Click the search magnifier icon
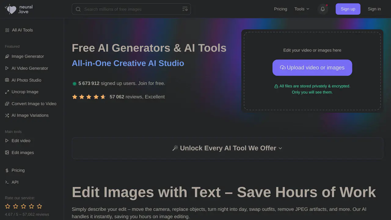 78,9
